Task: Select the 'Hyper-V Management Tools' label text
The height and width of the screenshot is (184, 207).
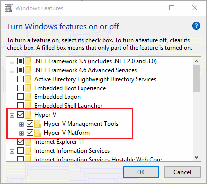Action: 81,124
